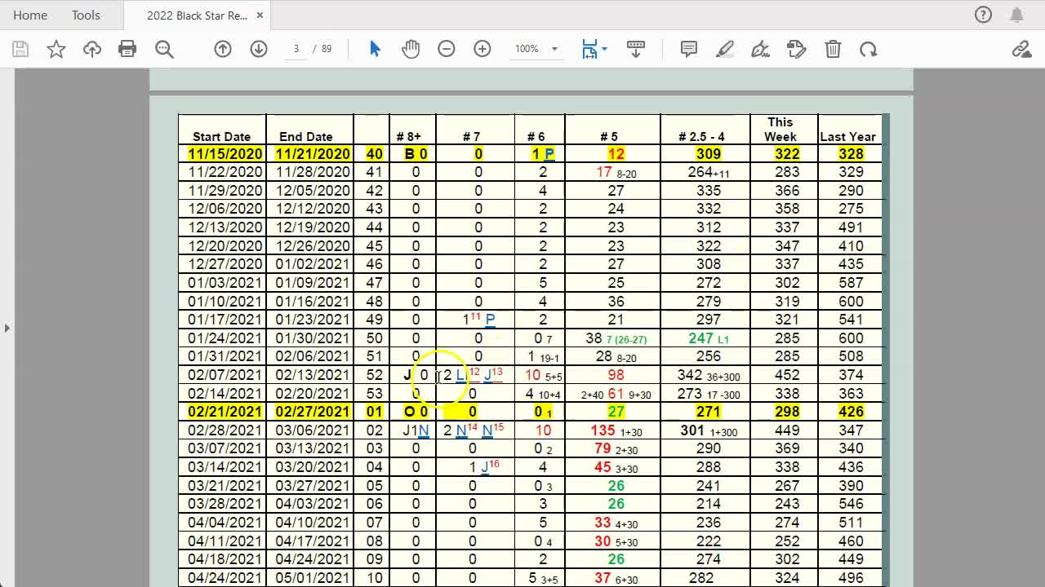This screenshot has width=1045, height=587.
Task: Upload file using the cloud icon
Action: click(x=92, y=49)
